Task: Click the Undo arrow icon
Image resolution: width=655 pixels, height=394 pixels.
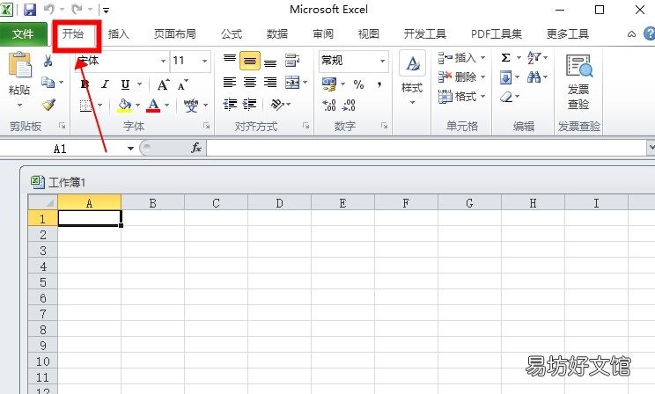Action: point(49,9)
